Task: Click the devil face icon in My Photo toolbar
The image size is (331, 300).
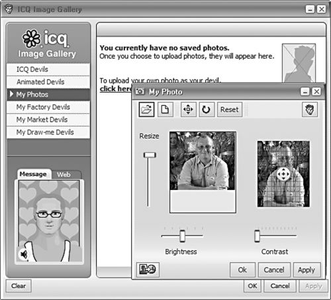Action: (x=310, y=109)
